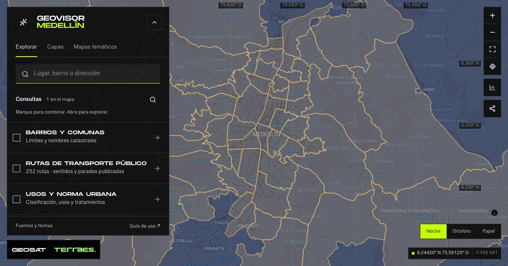Screen dimensions: 508x266
Task: Open Fuentes y fechas
Action: coord(34,225)
